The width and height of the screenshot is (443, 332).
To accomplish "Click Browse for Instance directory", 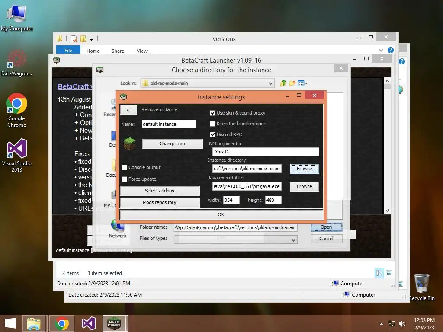I will tap(305, 169).
